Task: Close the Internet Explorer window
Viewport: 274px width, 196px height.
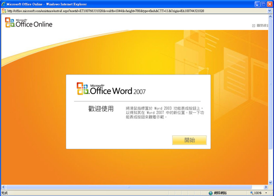Action: coord(270,4)
